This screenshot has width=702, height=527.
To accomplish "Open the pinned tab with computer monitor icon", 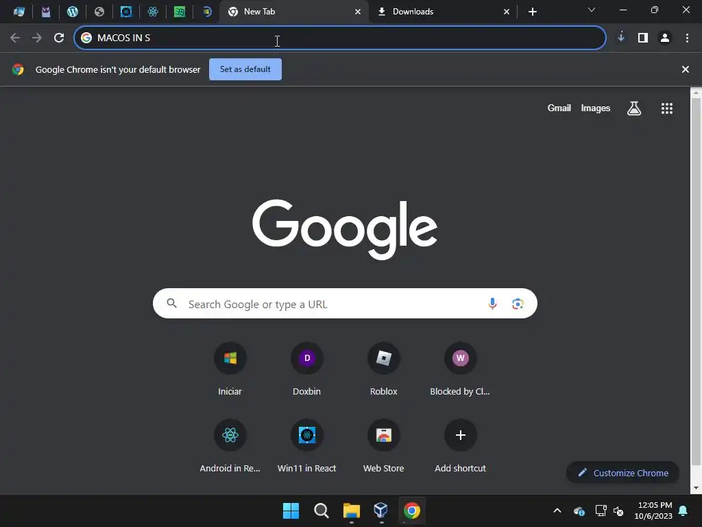I will pyautogui.click(x=19, y=12).
